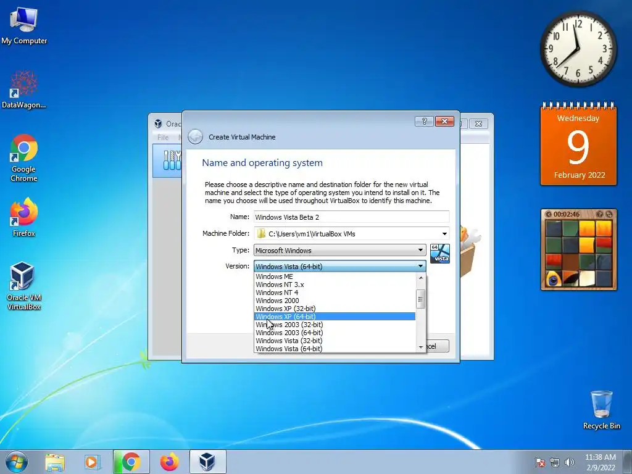The width and height of the screenshot is (632, 474).
Task: Select Windows Vista (64-bit) list option
Action: point(335,349)
